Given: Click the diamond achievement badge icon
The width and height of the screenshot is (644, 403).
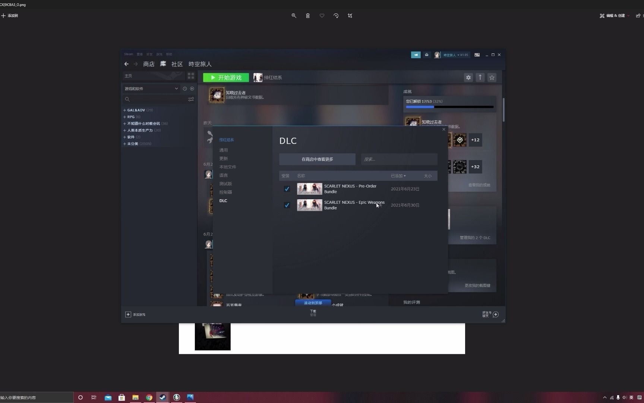Looking at the screenshot, I should tap(460, 140).
